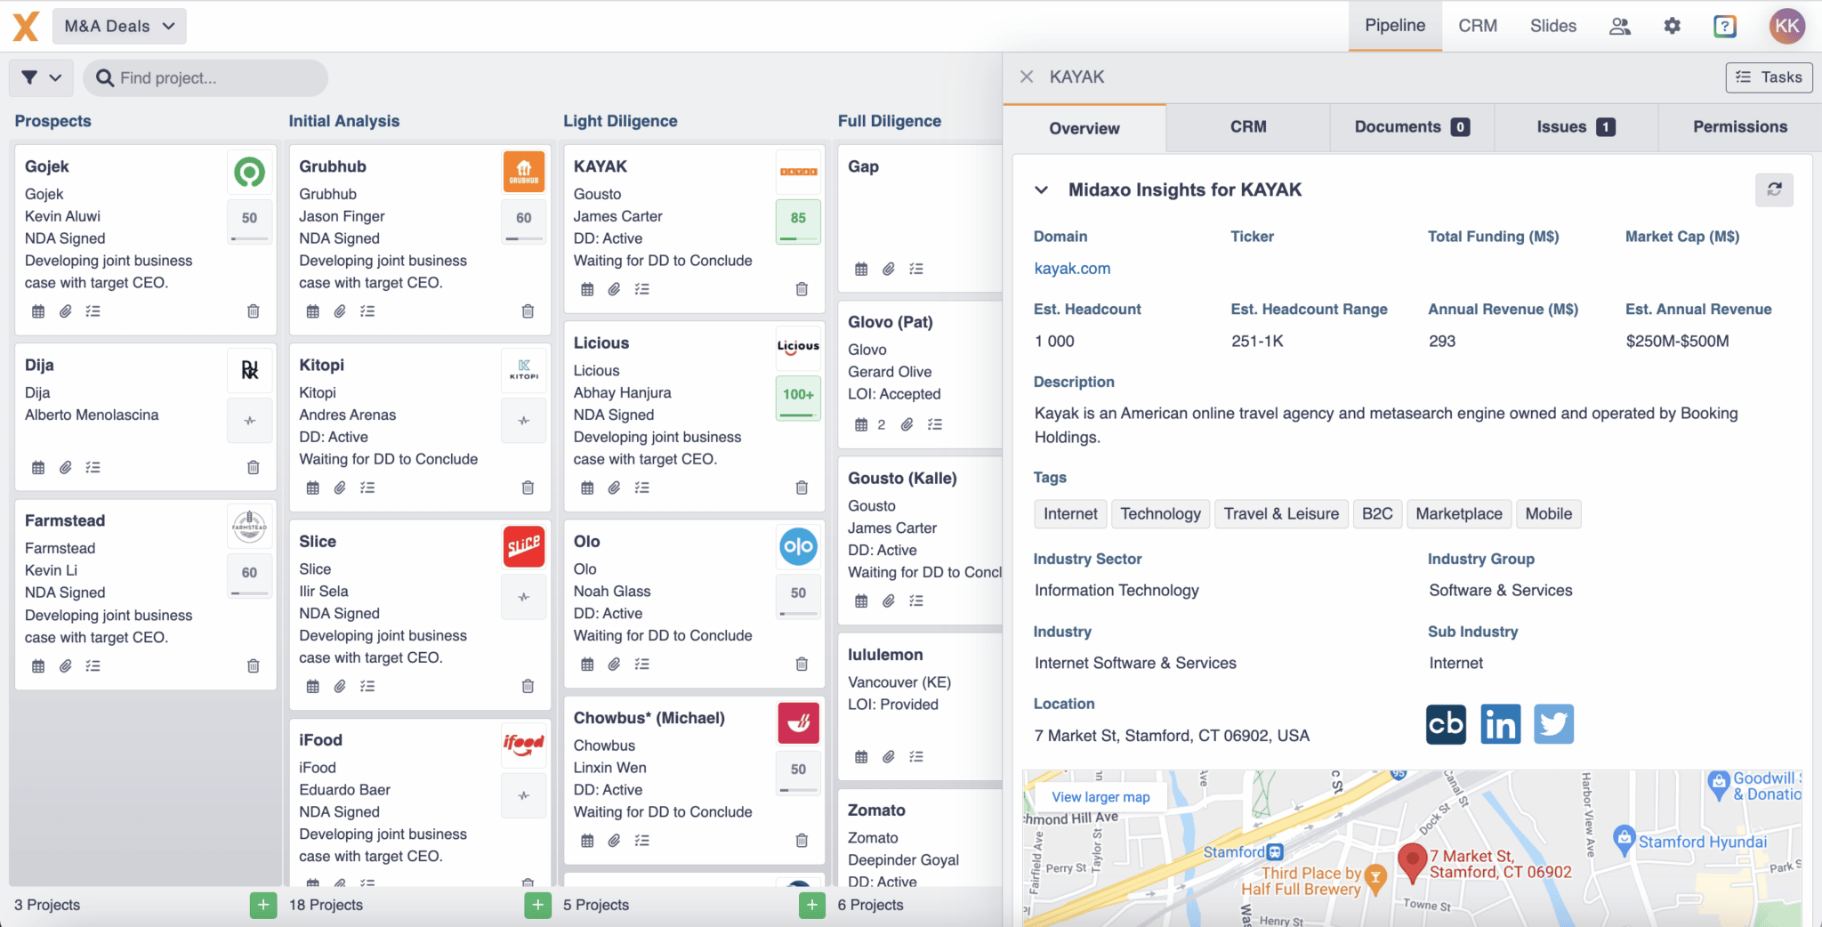
Task: Open the Crunchbase profile icon
Action: click(x=1446, y=724)
